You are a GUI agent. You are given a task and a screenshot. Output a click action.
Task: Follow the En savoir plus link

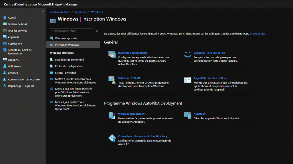click(x=258, y=34)
